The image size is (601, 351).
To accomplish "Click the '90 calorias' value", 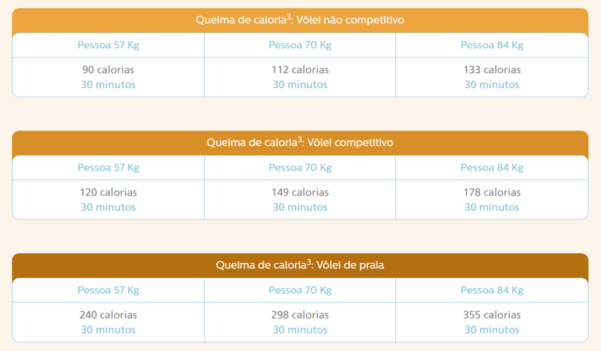I will coord(108,70).
